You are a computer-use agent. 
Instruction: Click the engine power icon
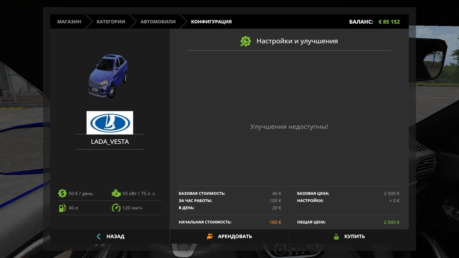116,194
